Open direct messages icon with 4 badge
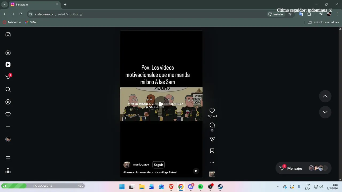 click(x=8, y=77)
